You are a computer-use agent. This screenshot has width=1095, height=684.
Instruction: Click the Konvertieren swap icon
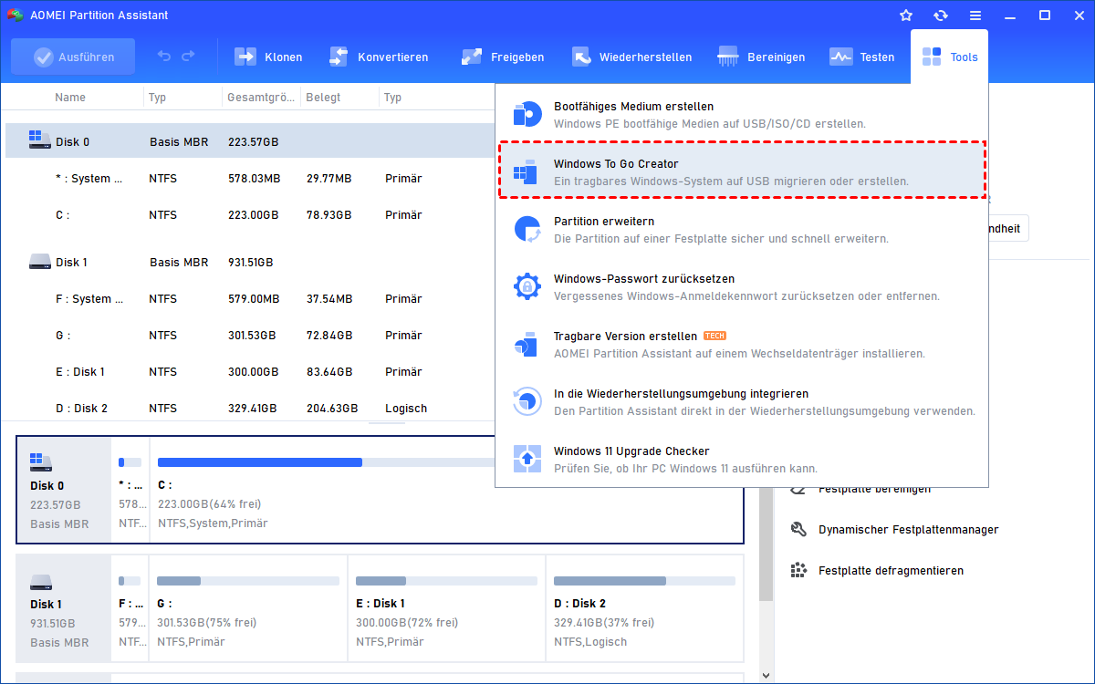coord(339,57)
